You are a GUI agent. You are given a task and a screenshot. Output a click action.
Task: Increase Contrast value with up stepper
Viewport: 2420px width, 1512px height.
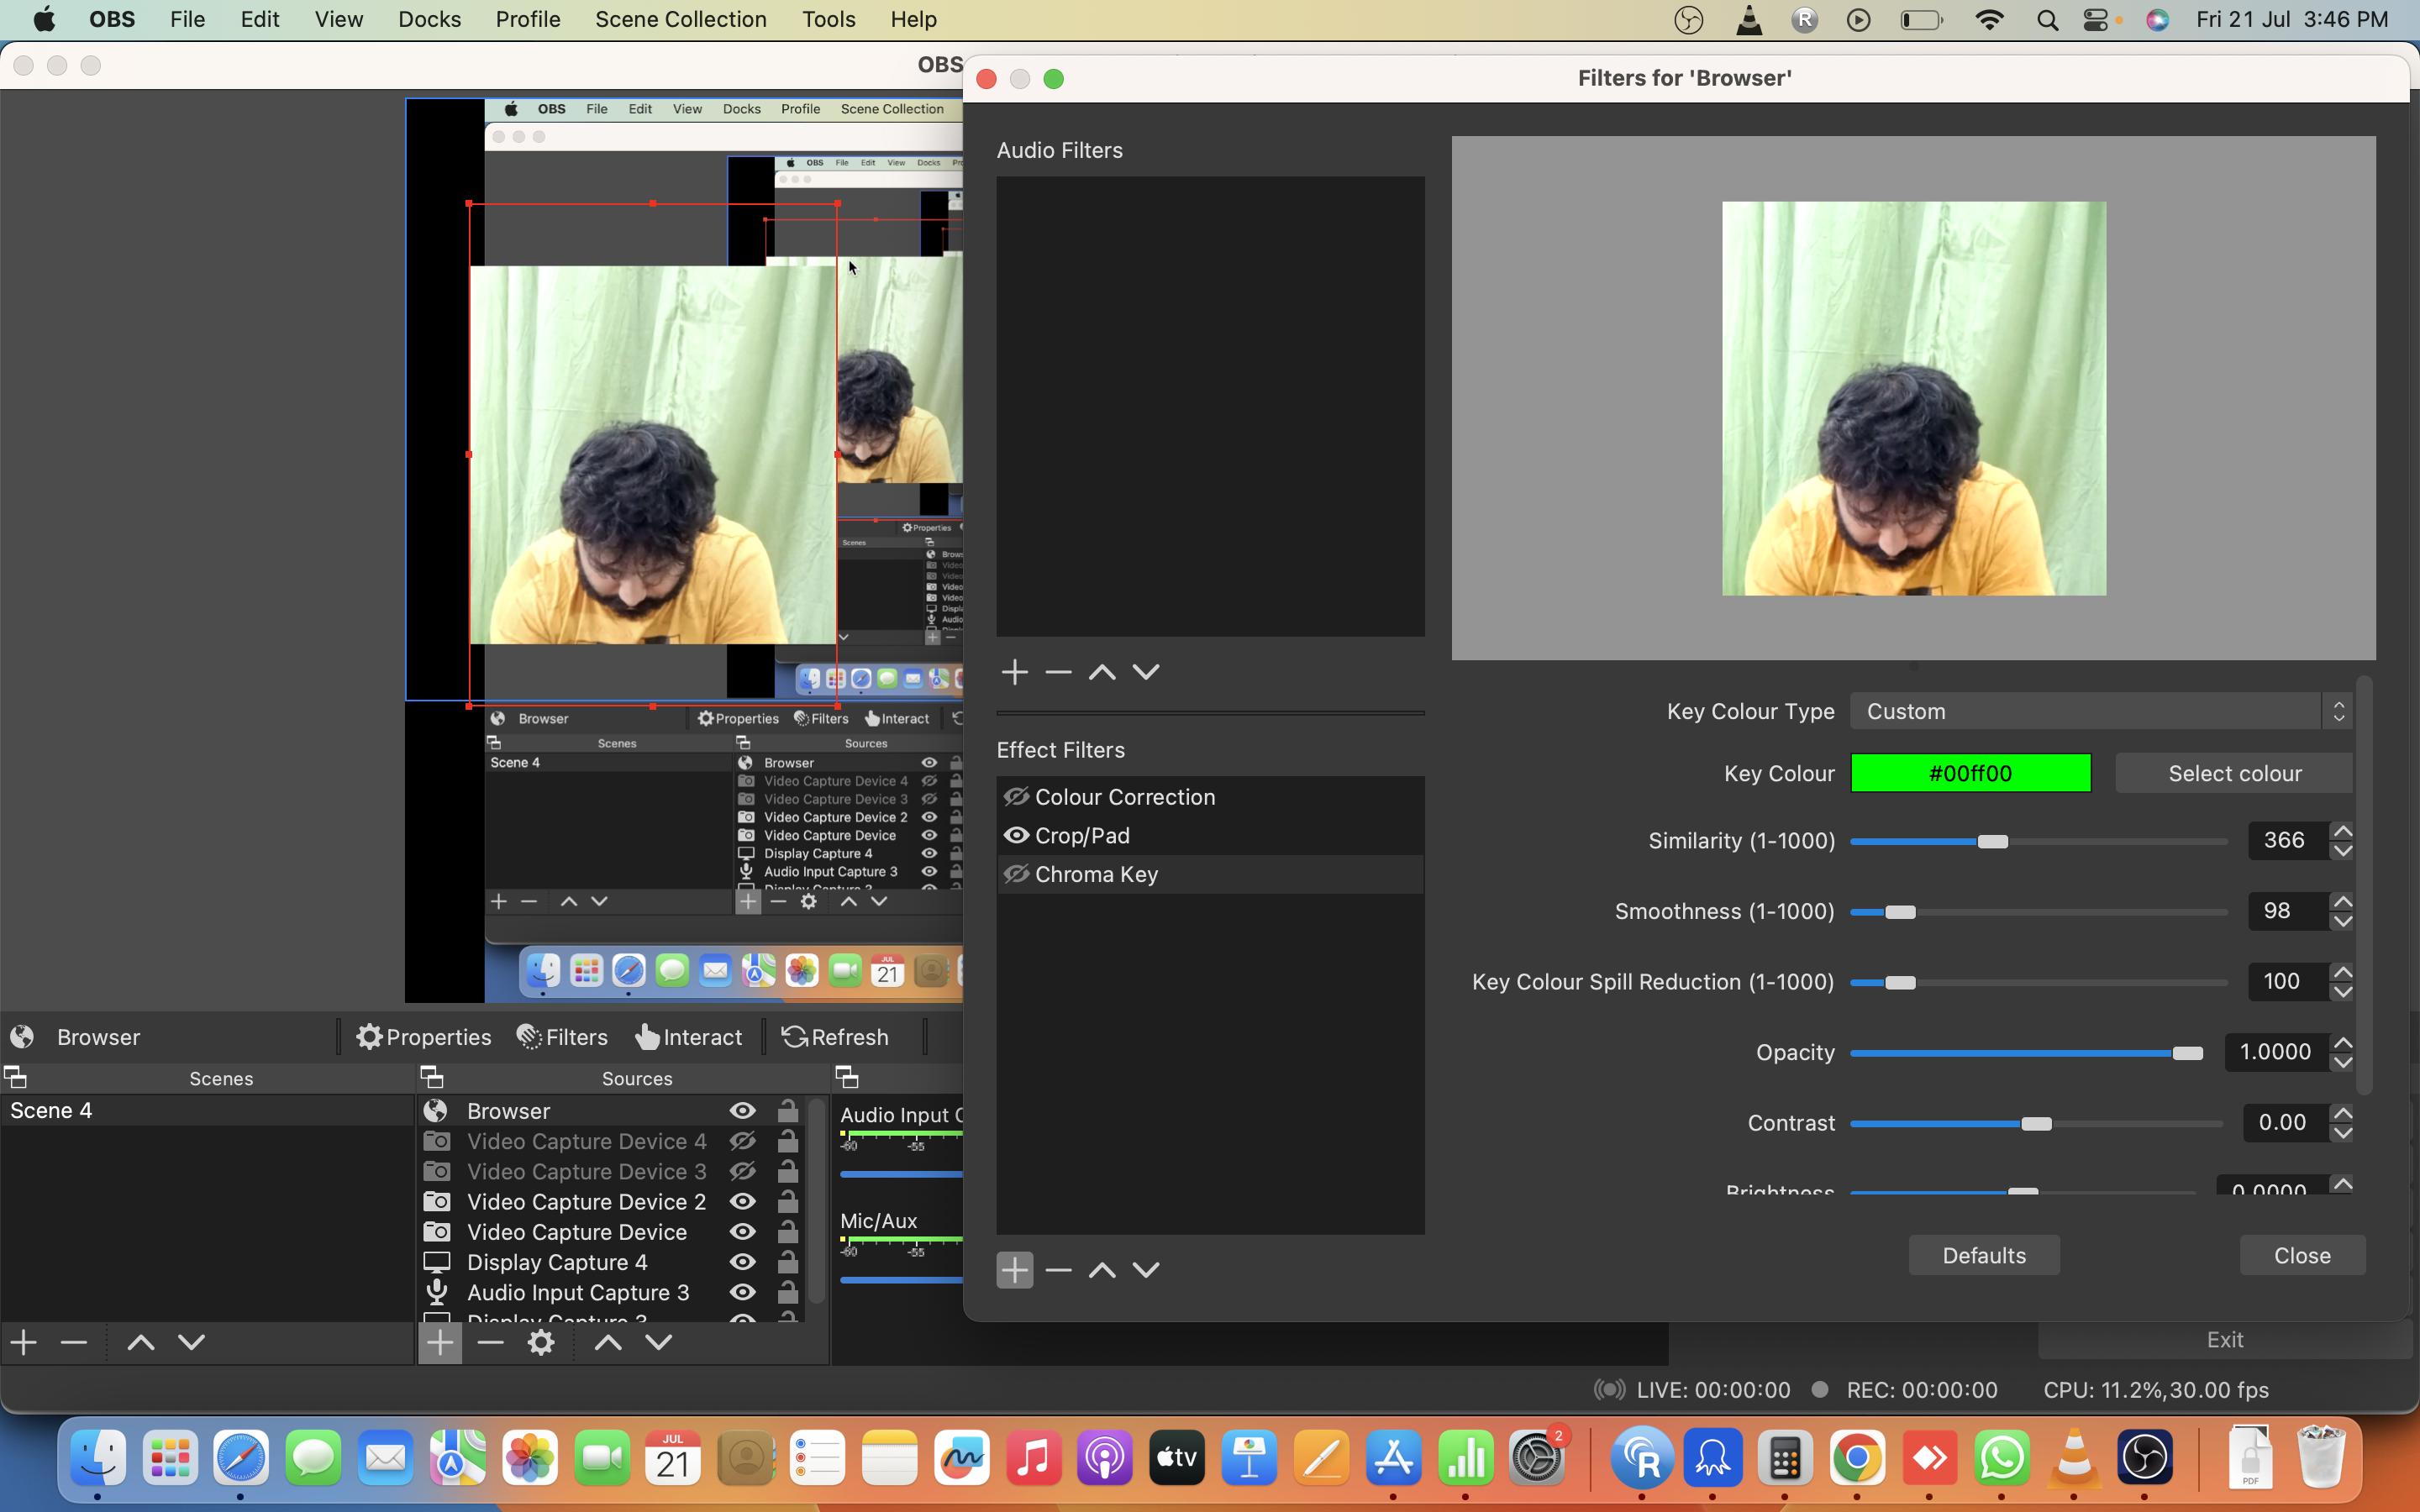coord(2342,1114)
